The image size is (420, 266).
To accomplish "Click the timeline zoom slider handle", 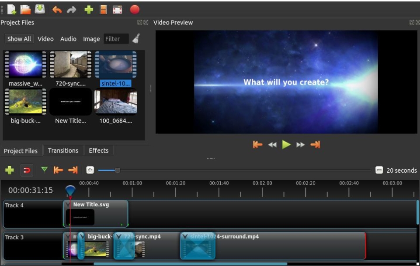I will [x=118, y=170].
